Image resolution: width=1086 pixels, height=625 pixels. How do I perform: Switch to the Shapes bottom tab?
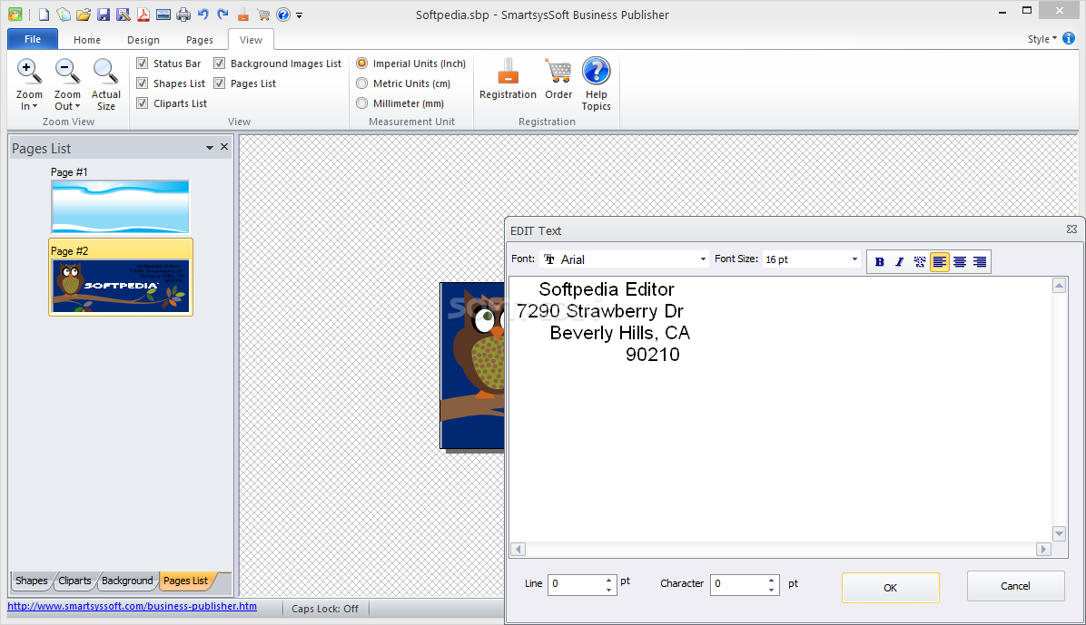[31, 581]
